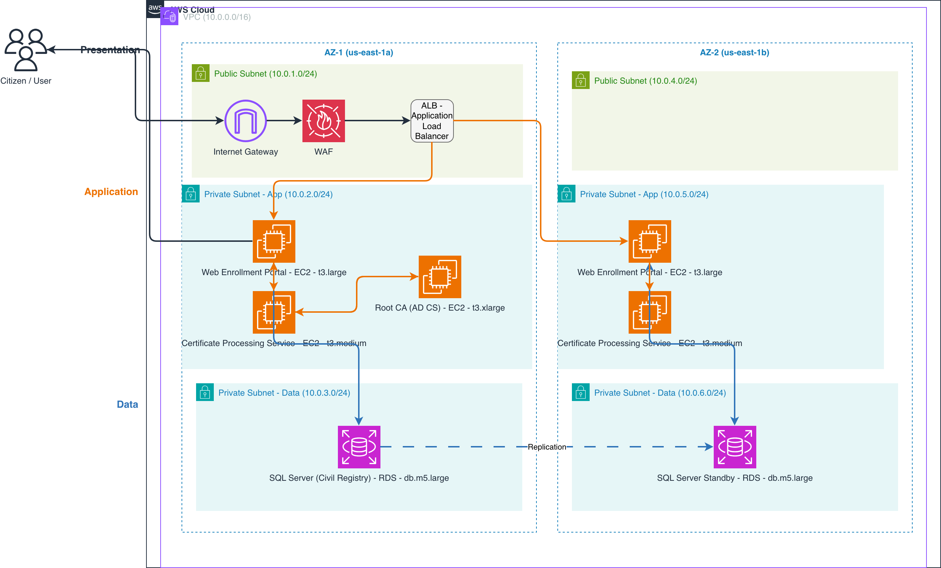This screenshot has height=568, width=941.
Task: Click Private Subnet Data 10.0.3.0/24 lock icon
Action: [205, 392]
